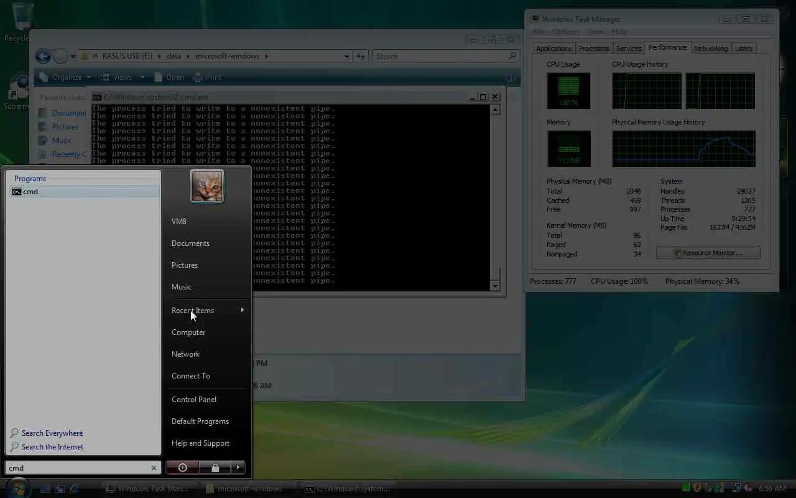Viewport: 796px width, 498px height.
Task: Click the Explorer search magnifier icon
Action: pos(512,56)
